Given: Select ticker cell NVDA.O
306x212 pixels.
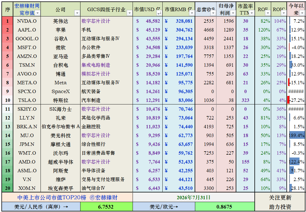Looking at the screenshot, I should 27,21.
